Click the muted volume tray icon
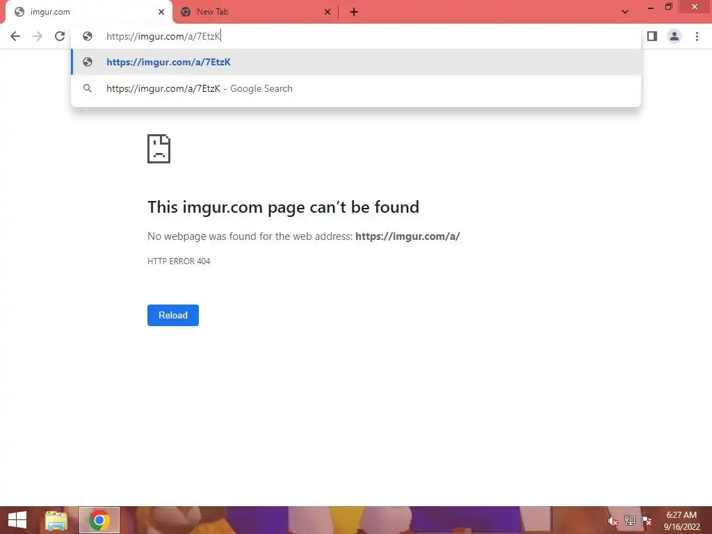The width and height of the screenshot is (712, 534). click(x=613, y=521)
